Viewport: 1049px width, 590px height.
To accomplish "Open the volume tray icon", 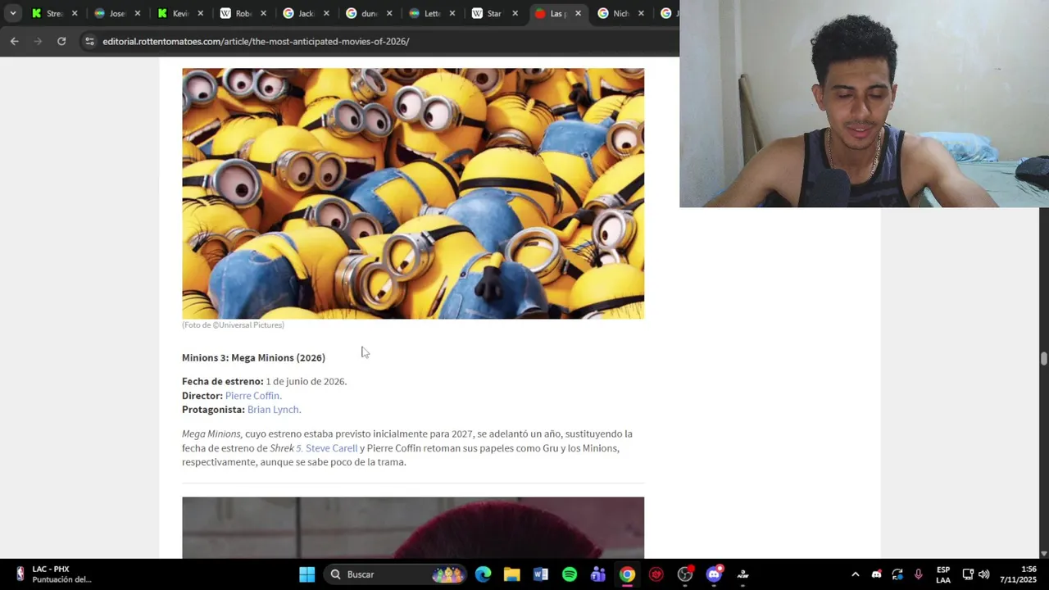I will tap(983, 574).
